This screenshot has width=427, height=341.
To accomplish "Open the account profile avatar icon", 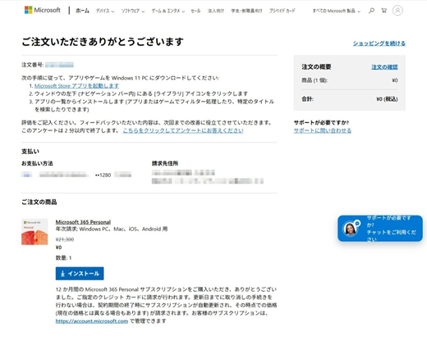I will pyautogui.click(x=397, y=11).
